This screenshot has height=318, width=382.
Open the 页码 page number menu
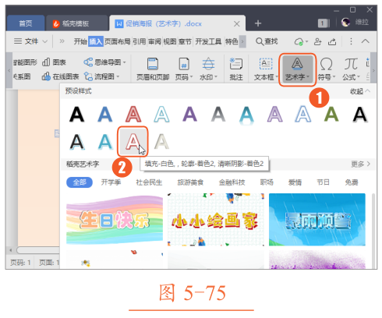(x=184, y=69)
